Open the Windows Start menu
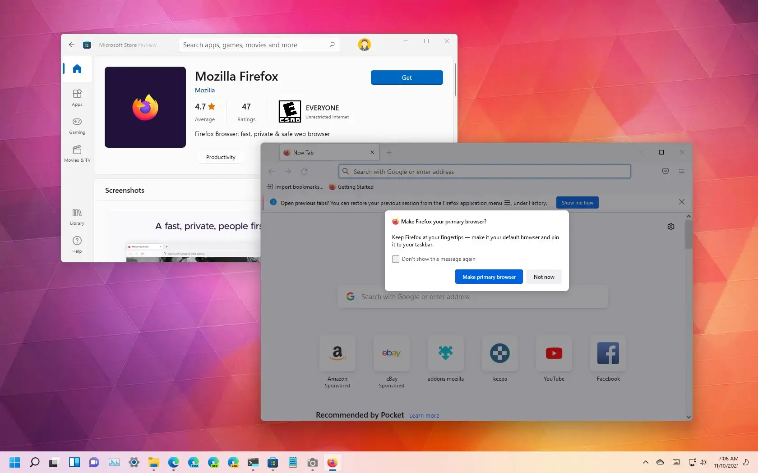 point(14,462)
